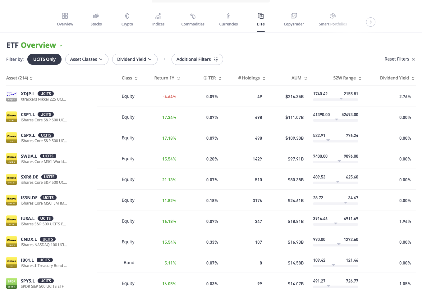Open the Crypto category icon
Screen dimensions: 422x289
127,16
